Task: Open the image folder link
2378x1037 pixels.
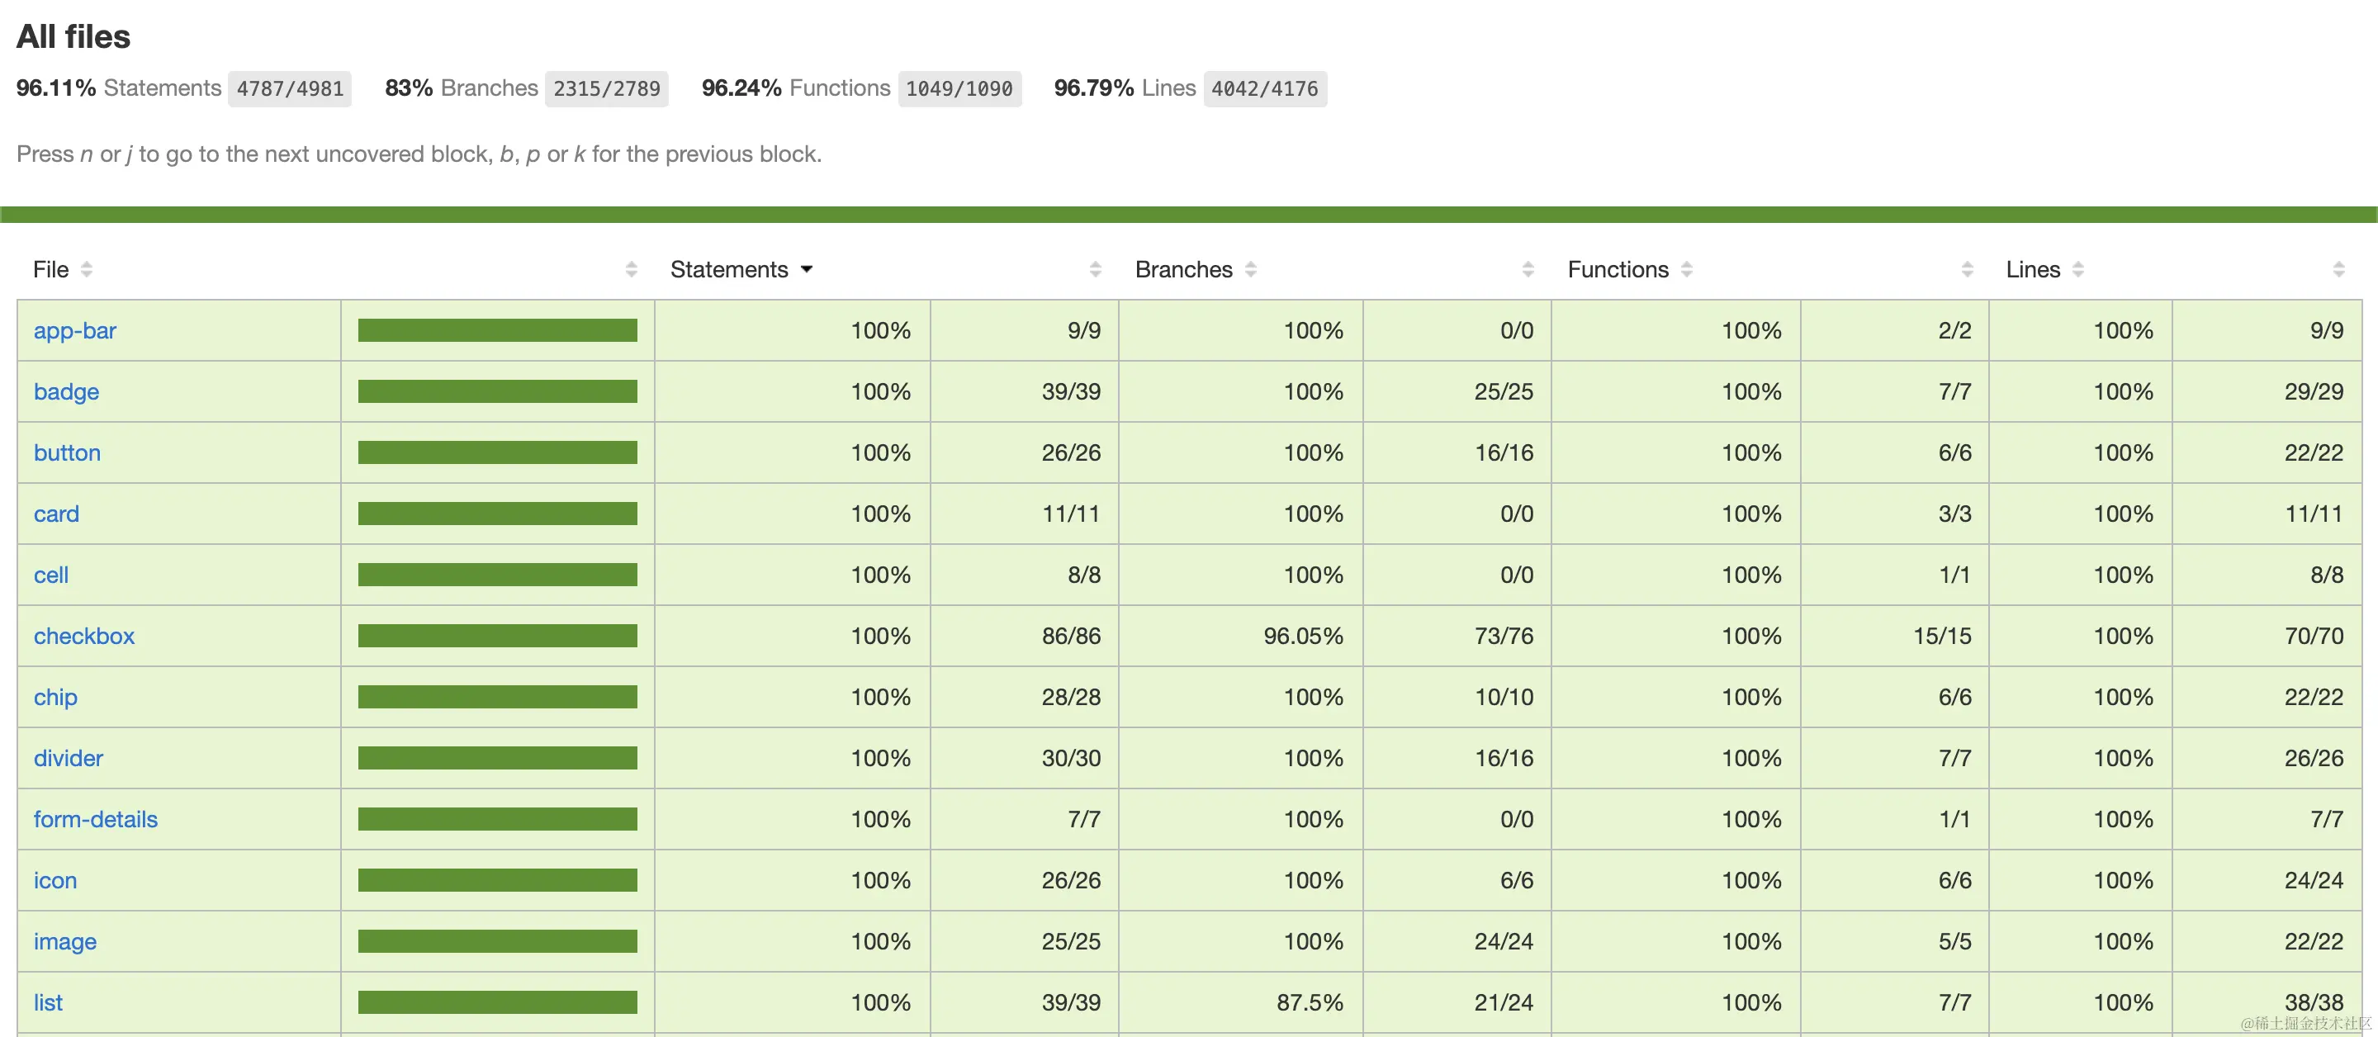Action: pos(64,941)
